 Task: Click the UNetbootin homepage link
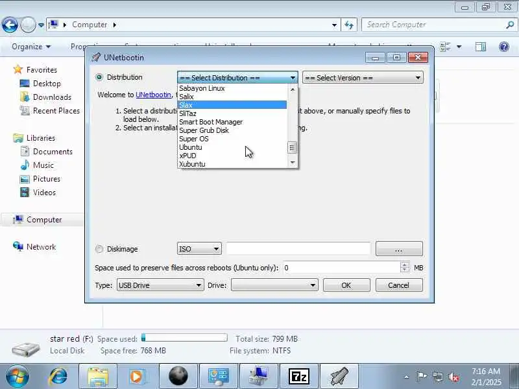coord(153,95)
